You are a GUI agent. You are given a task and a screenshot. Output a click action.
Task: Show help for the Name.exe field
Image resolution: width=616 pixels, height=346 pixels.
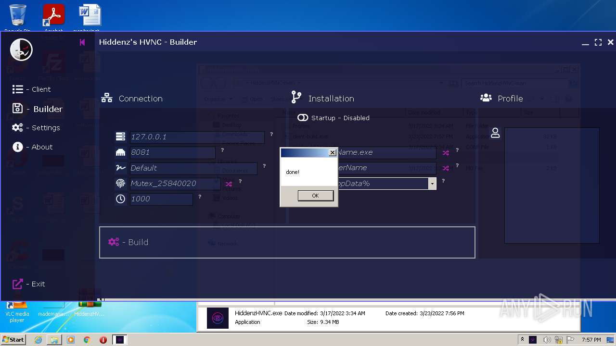(x=457, y=150)
